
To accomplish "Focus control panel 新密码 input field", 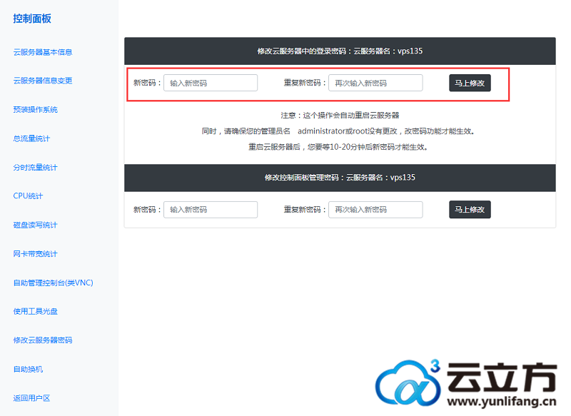I will pyautogui.click(x=211, y=210).
